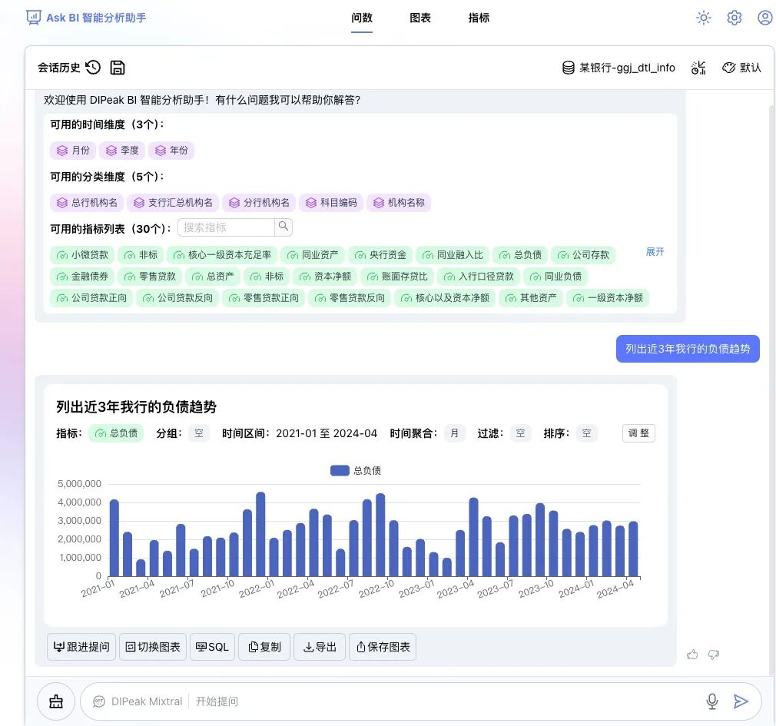Click the 跟进提问 button

[x=81, y=647]
